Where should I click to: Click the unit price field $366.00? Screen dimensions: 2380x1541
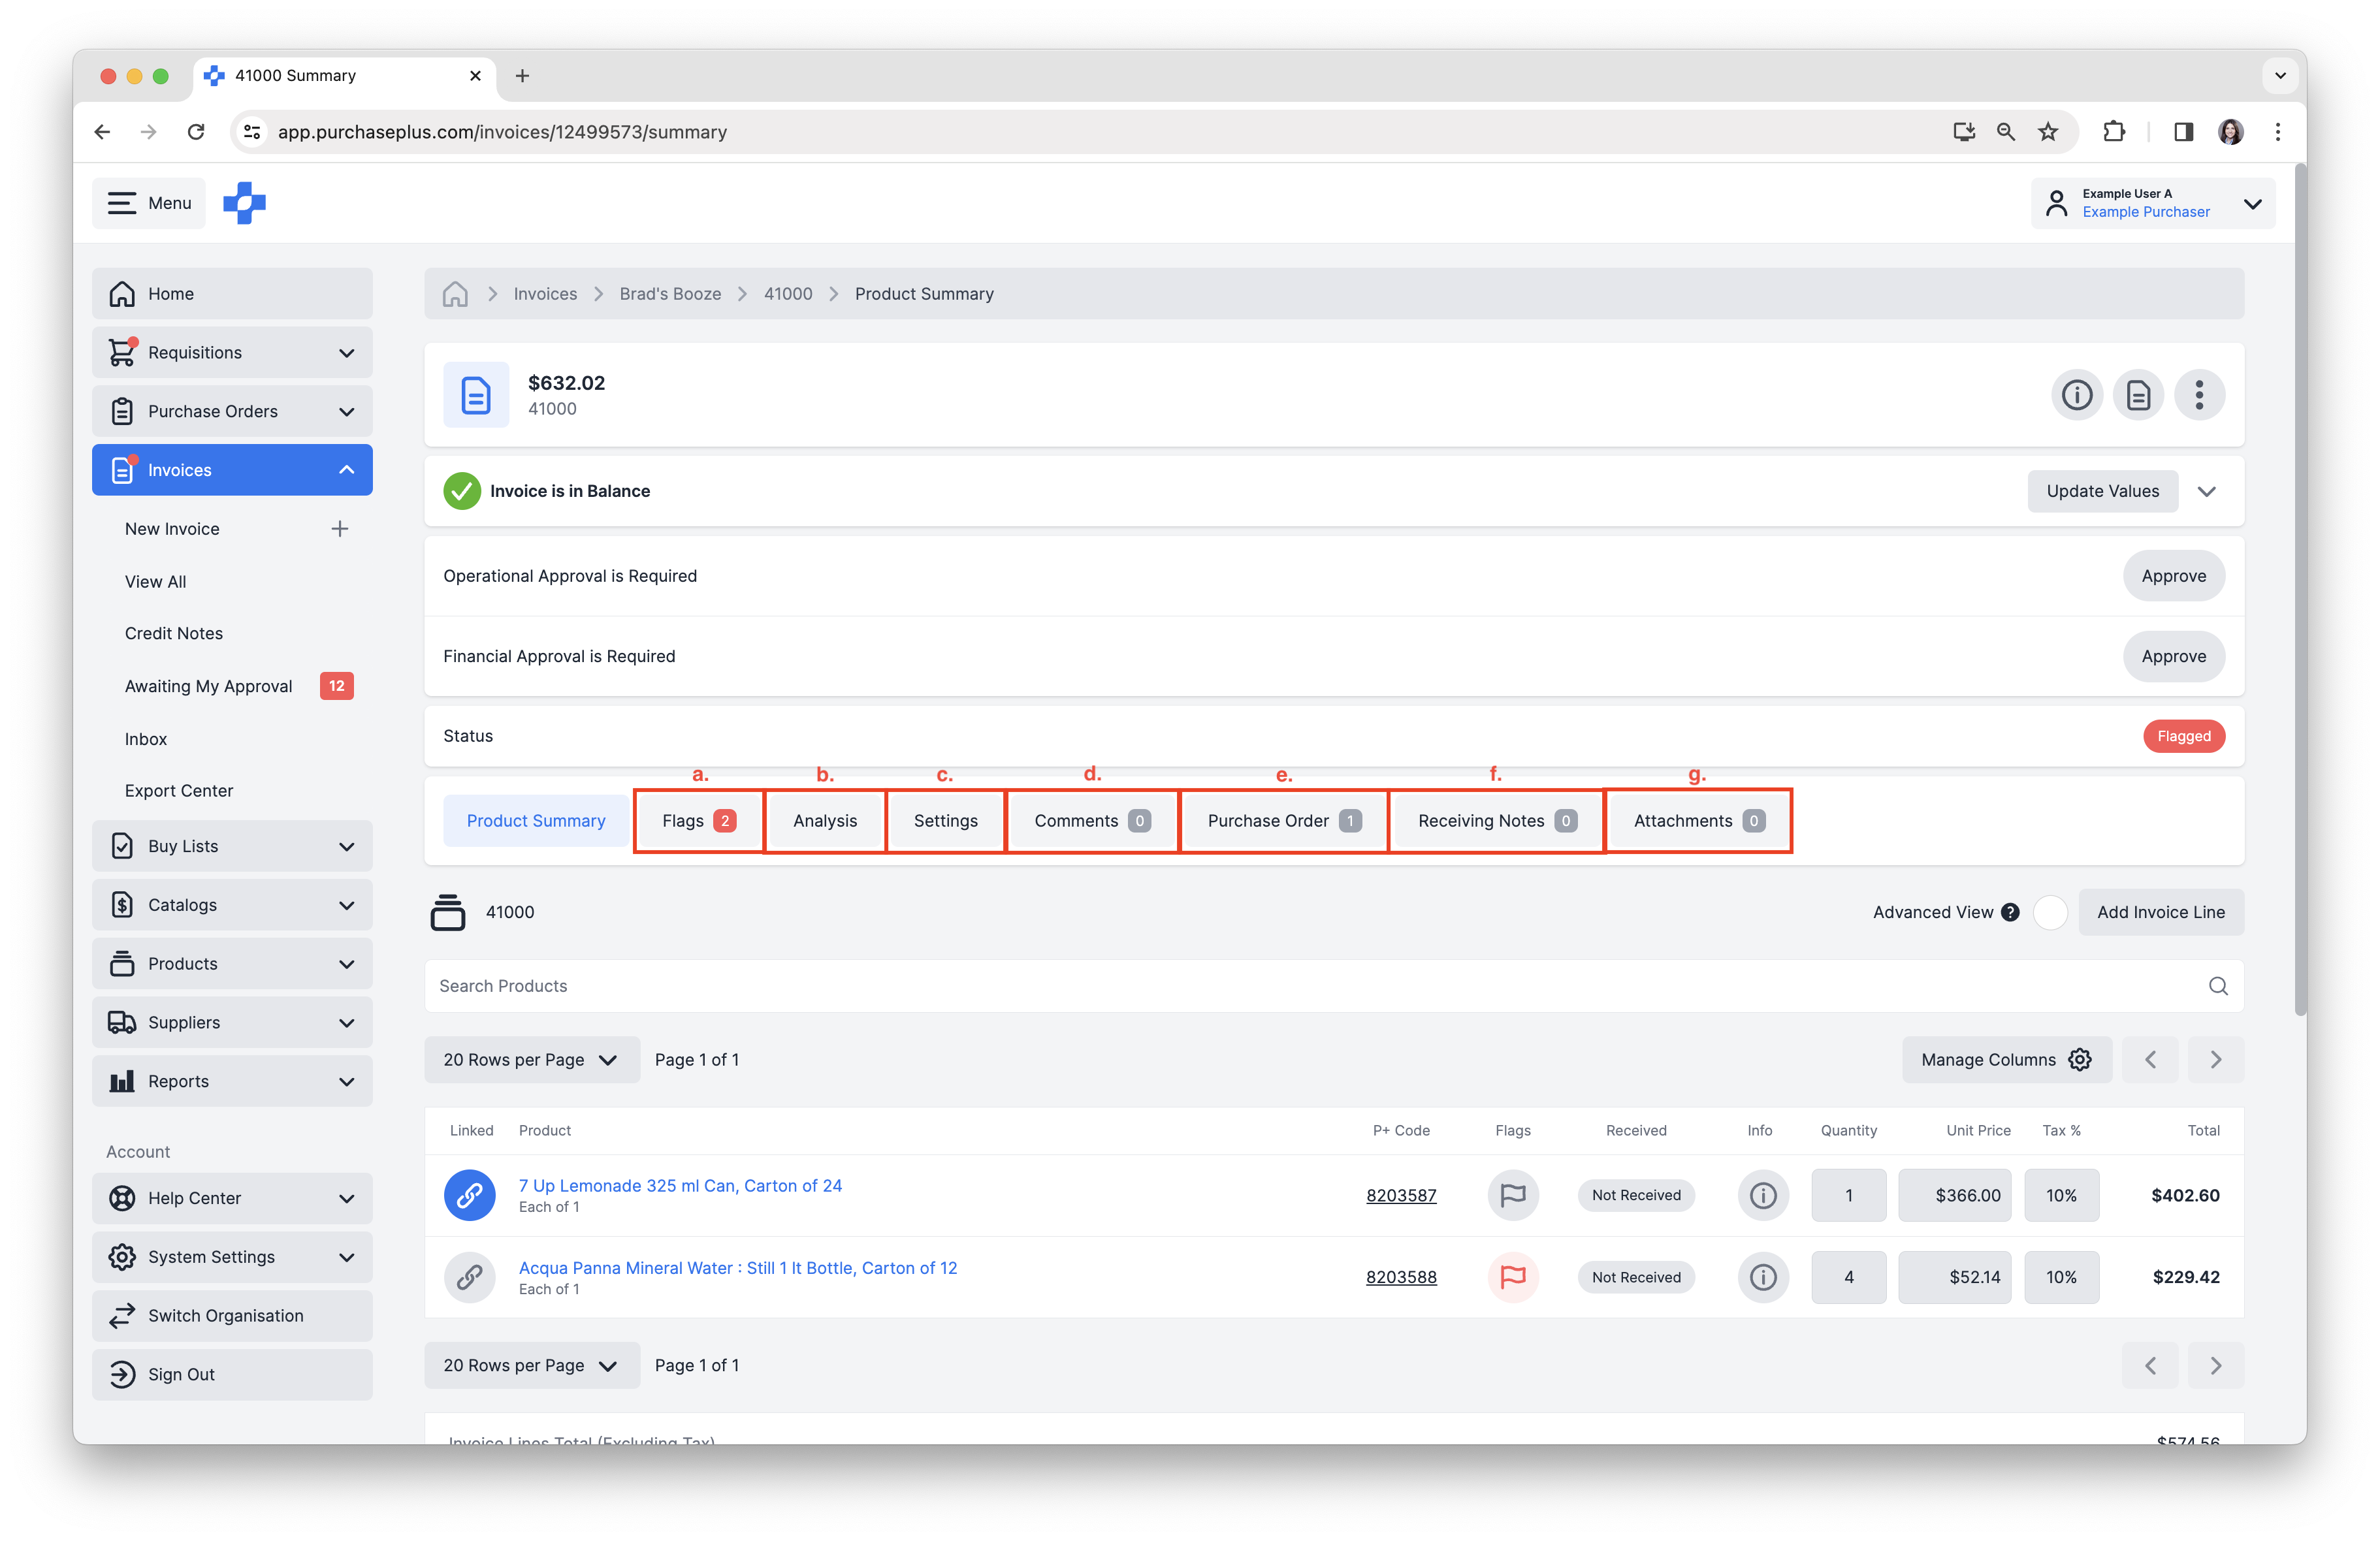click(x=1954, y=1195)
